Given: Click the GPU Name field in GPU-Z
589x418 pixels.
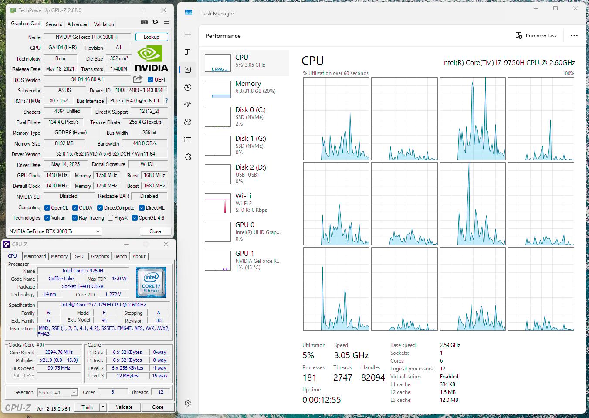Looking at the screenshot, I should pos(87,37).
